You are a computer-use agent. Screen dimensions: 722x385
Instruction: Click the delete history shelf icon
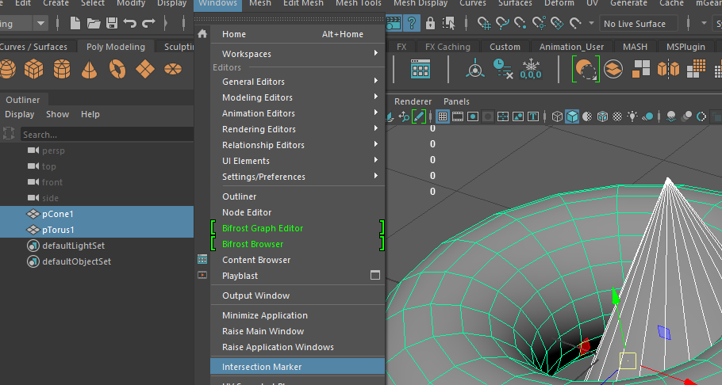coord(503,69)
